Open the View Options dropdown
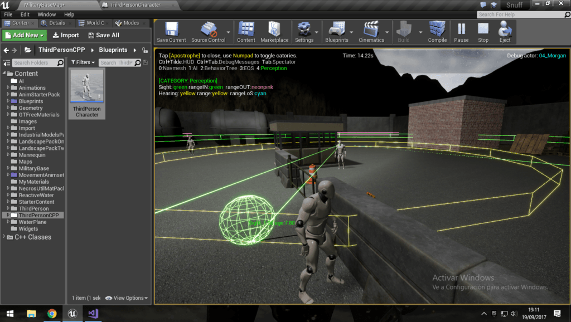Screen dimensions: 571x322 pos(127,298)
